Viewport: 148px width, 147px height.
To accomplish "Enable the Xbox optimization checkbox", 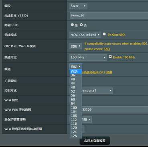I will [104, 34].
